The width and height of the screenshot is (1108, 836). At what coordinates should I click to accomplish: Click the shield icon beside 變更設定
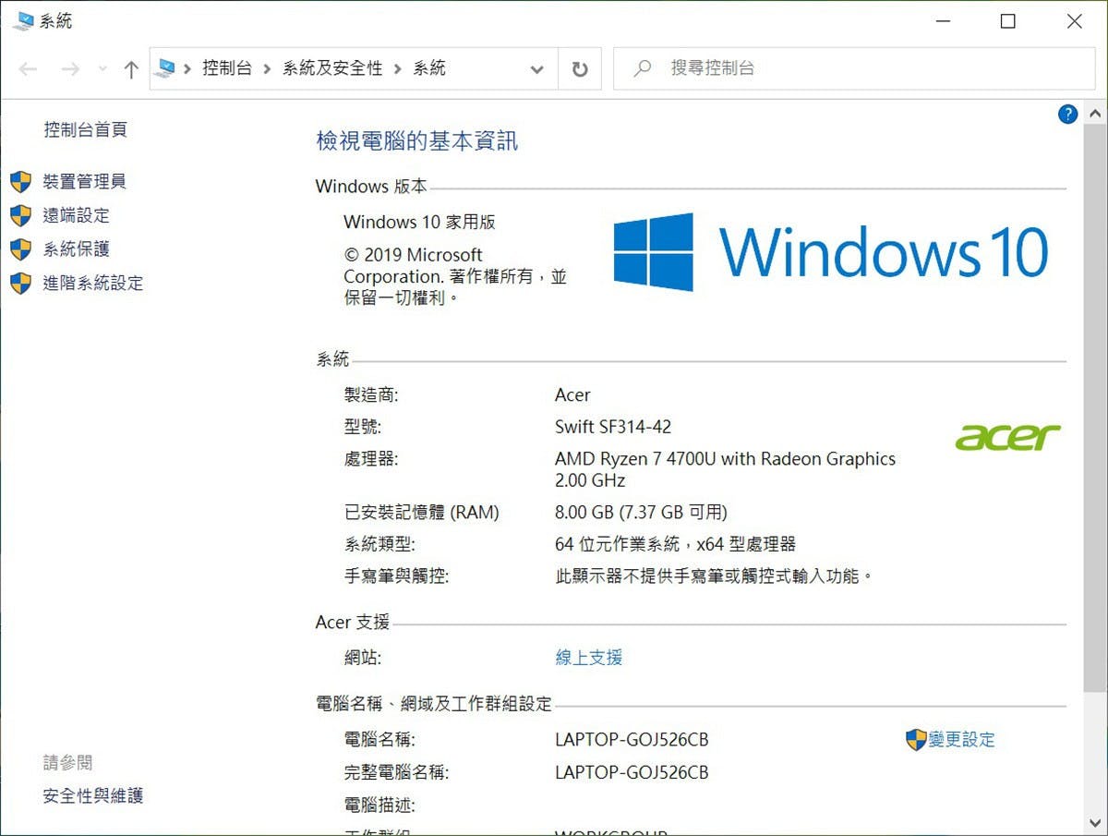(x=916, y=739)
